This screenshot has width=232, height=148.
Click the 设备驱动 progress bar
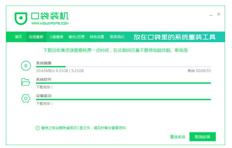[x=123, y=100]
